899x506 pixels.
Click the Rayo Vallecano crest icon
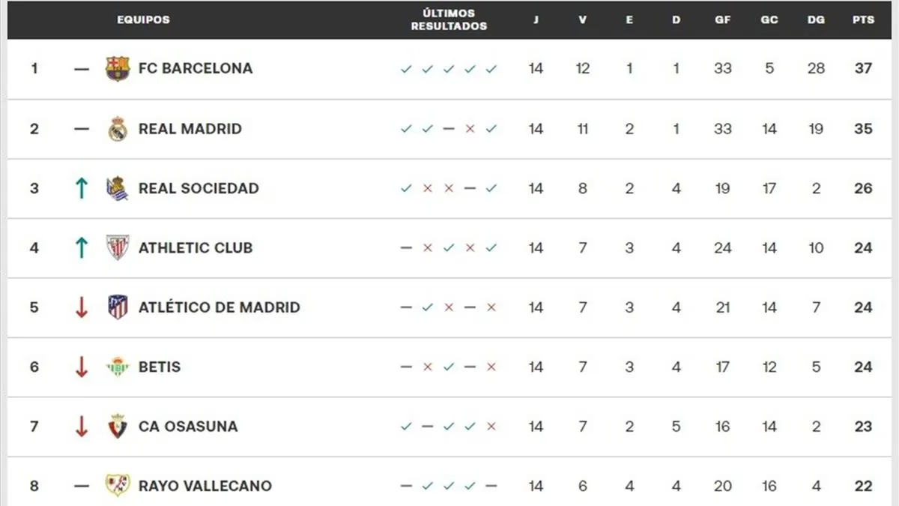pyautogui.click(x=118, y=486)
